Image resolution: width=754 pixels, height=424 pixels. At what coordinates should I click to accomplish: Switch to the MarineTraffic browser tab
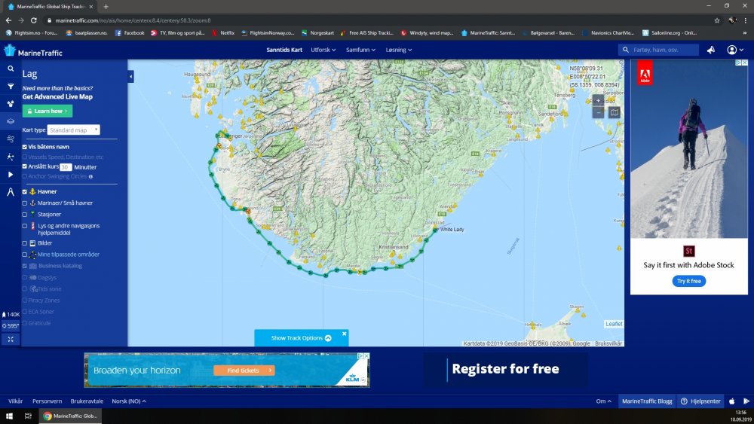tap(51, 6)
